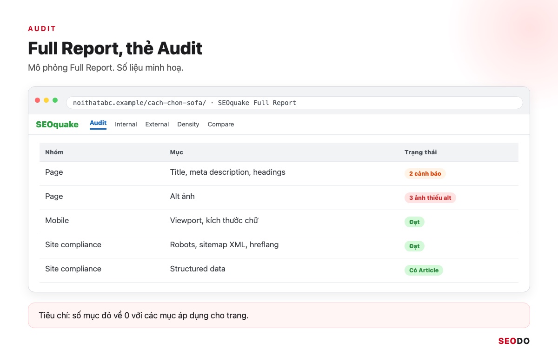
Task: Switch to the External tab
Action: point(157,125)
